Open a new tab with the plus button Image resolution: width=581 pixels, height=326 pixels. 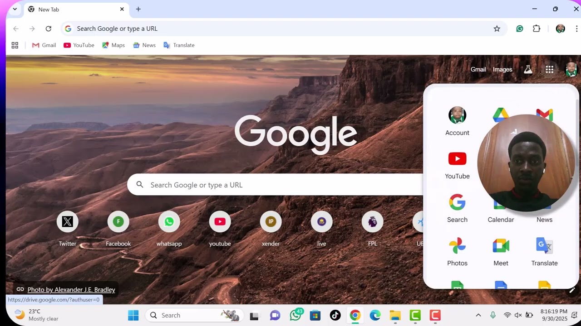coord(138,9)
